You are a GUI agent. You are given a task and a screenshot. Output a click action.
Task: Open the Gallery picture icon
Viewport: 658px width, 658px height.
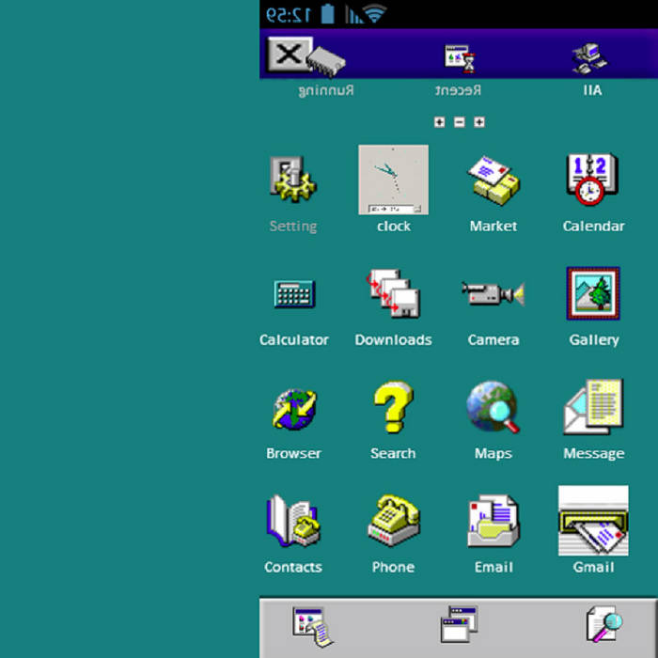coord(593,294)
